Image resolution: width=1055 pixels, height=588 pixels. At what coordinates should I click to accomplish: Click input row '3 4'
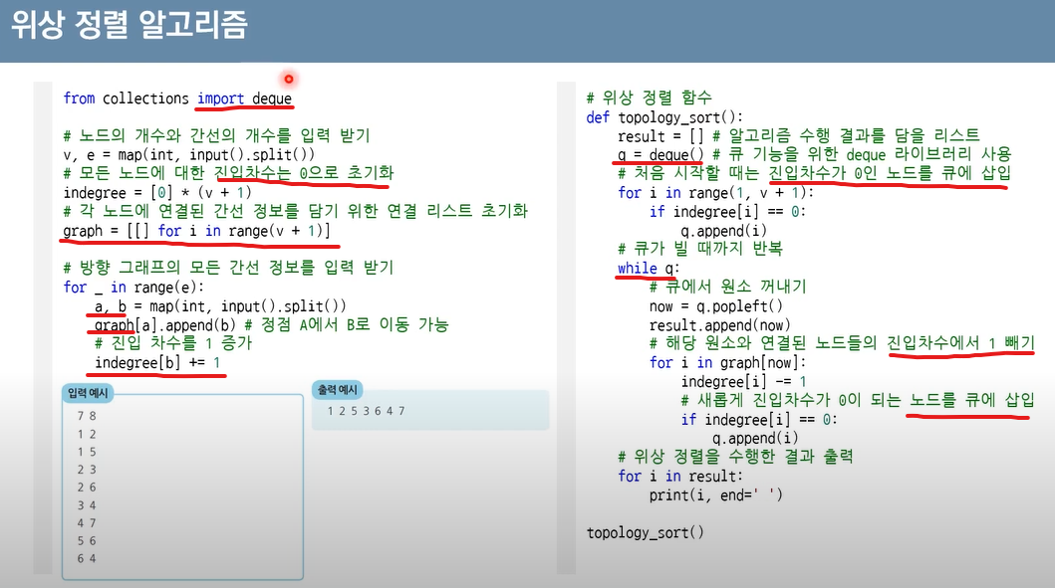click(x=86, y=505)
